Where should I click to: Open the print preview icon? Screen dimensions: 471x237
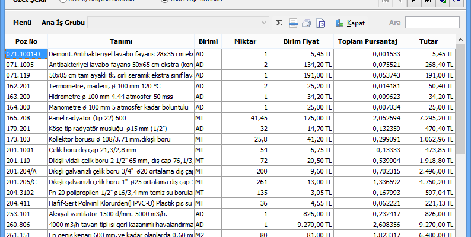pyautogui.click(x=321, y=23)
